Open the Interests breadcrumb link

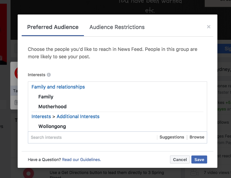tap(41, 117)
